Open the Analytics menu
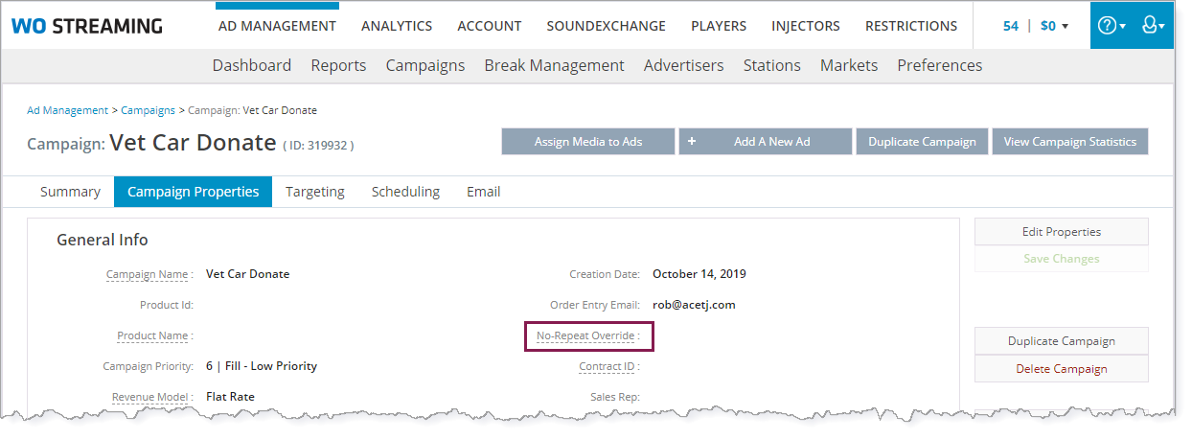 396,26
